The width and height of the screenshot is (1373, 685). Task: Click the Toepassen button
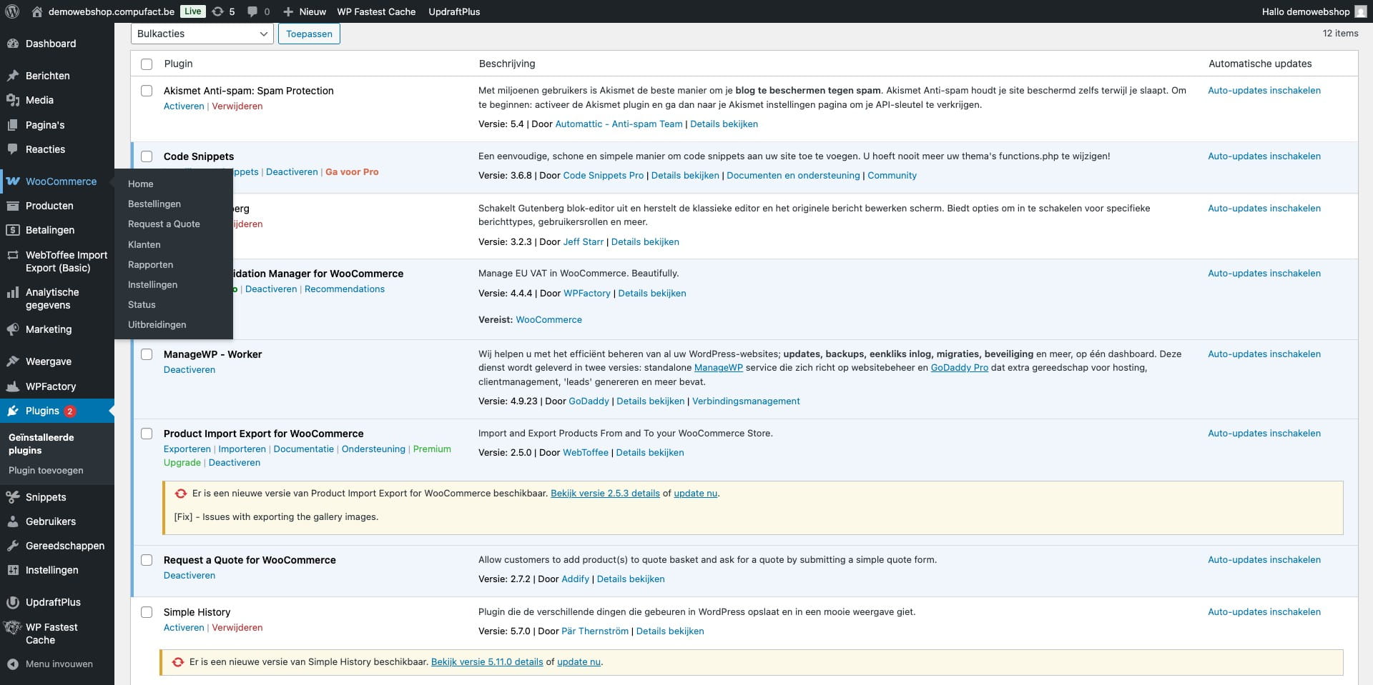coord(309,34)
